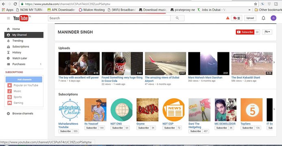Subscribe to MC DEMOLEDOR channel
The height and width of the screenshot is (146, 282).
[x=221, y=128]
